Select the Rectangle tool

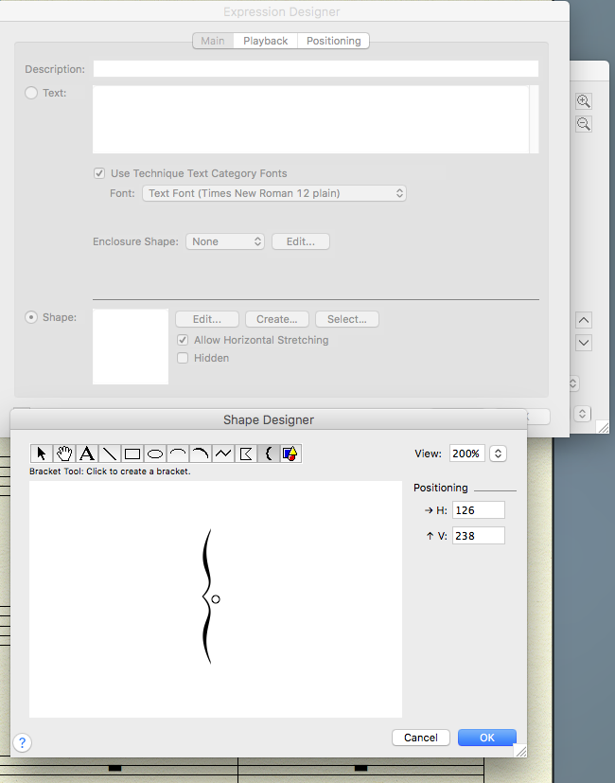tap(132, 454)
